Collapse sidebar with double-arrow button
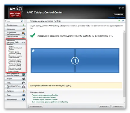Viewport: 130px width, 113px height. point(25,21)
